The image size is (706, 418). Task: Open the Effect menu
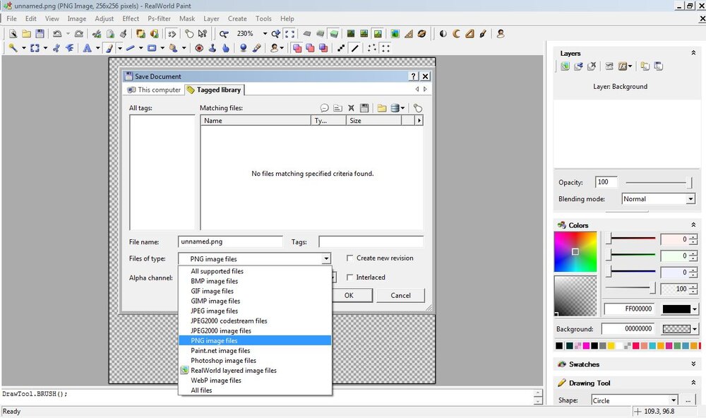(x=131, y=18)
